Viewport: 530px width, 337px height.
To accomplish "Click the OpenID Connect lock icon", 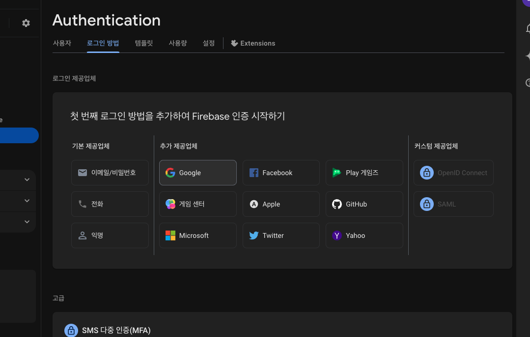I will tap(427, 173).
